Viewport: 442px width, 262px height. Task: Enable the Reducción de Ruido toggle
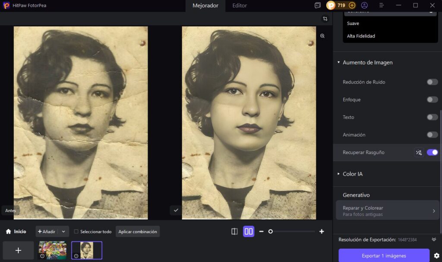point(432,82)
